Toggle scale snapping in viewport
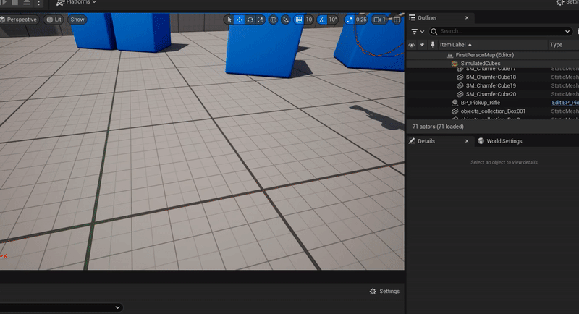Image resolution: width=579 pixels, height=314 pixels. [350, 20]
